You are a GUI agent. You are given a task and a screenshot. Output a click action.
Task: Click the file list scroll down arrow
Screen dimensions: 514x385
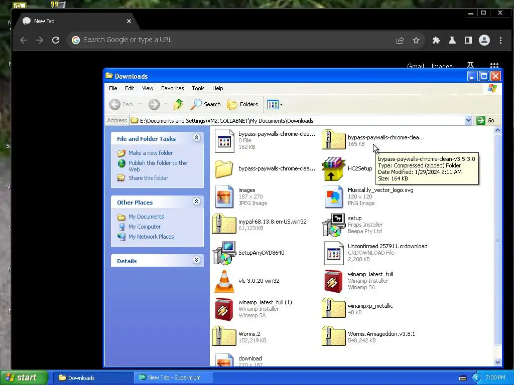[x=497, y=362]
